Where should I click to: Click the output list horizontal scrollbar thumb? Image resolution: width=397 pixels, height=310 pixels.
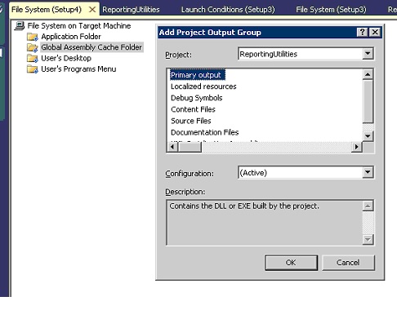pyautogui.click(x=190, y=147)
